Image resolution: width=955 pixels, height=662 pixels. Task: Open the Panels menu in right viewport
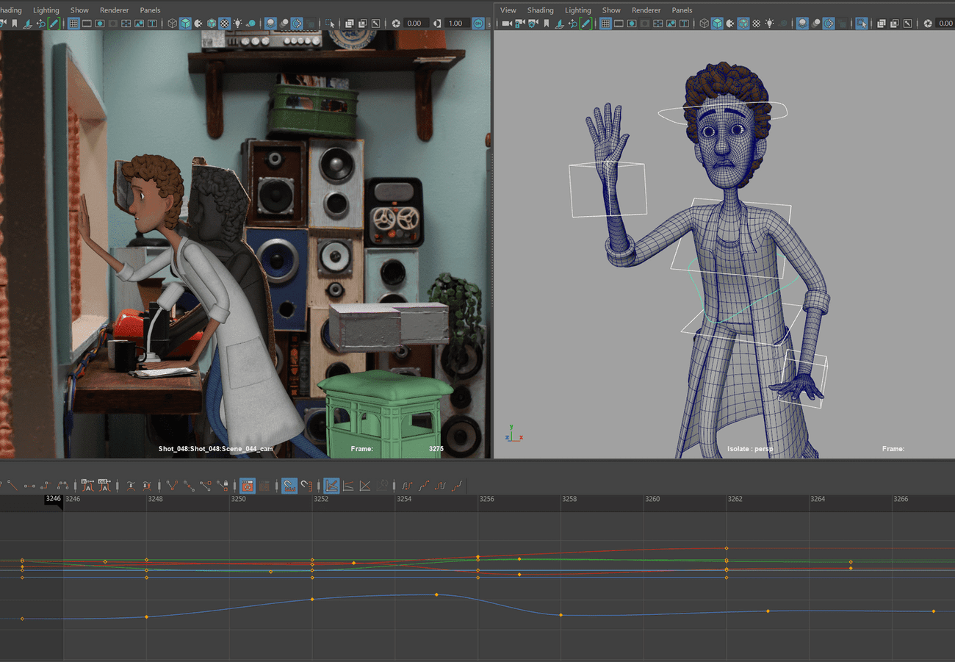pos(682,10)
